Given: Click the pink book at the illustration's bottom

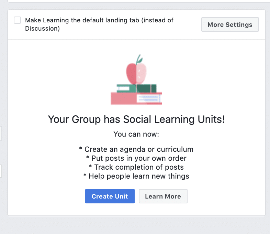Looking at the screenshot, I should [136, 98].
